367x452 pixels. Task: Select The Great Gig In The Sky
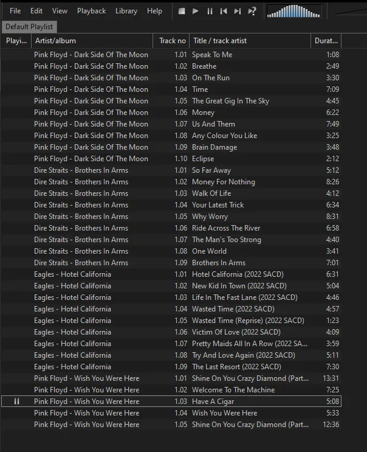point(171,101)
